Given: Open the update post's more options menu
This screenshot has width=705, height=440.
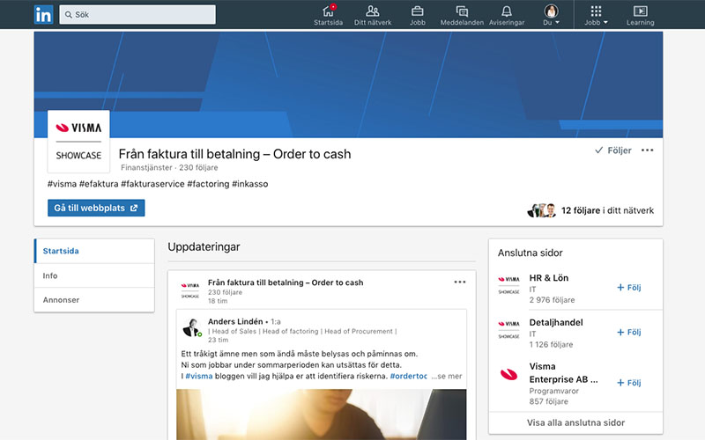Looking at the screenshot, I should 459,282.
